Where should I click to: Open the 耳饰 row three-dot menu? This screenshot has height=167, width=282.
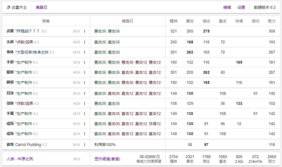(84, 94)
